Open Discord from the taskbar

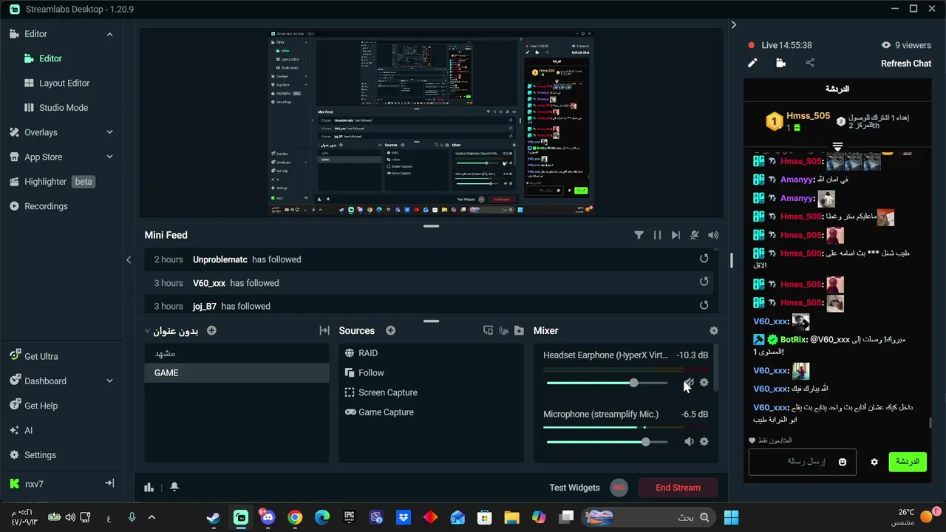pos(268,517)
